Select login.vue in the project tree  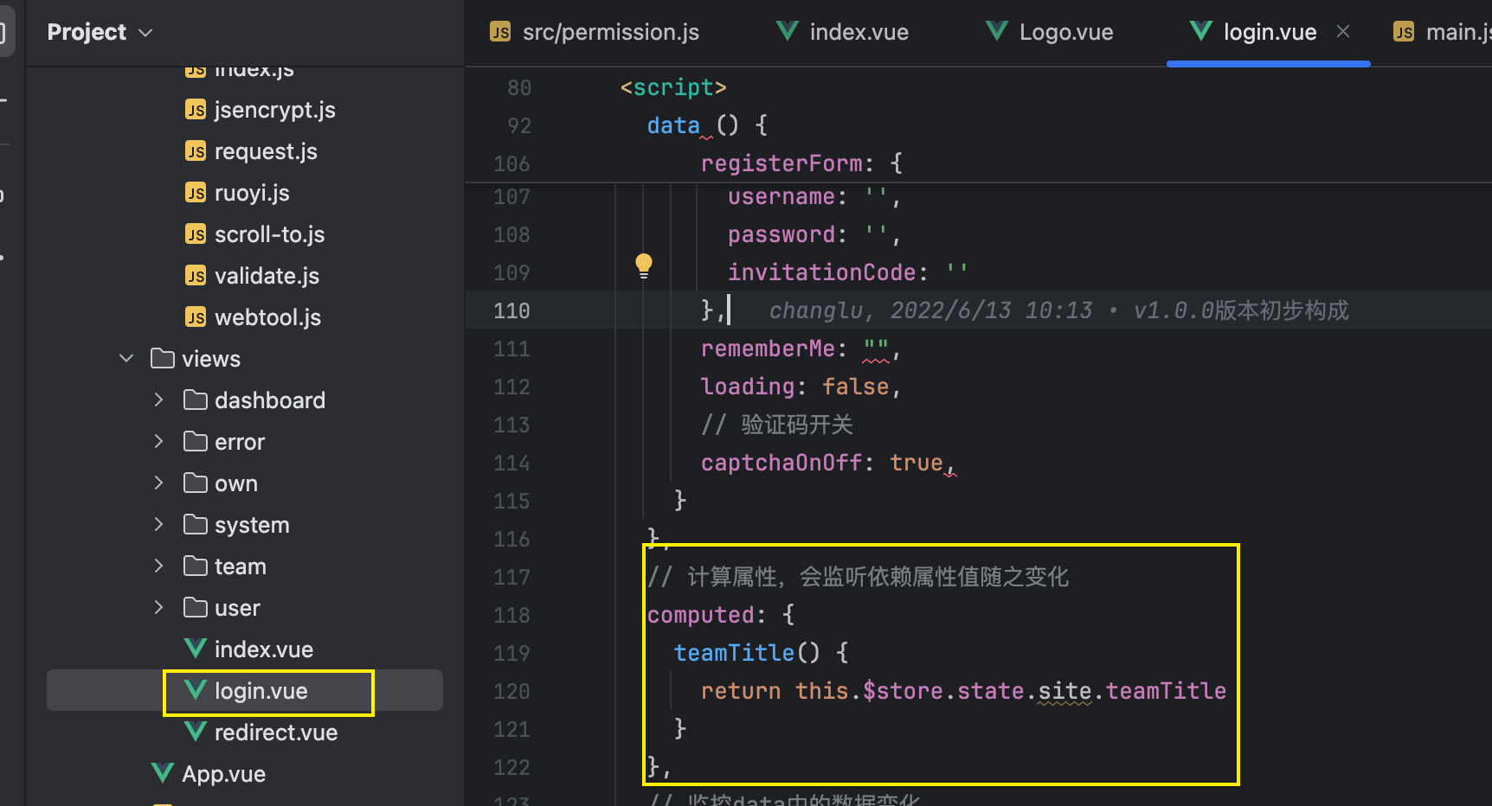point(246,691)
